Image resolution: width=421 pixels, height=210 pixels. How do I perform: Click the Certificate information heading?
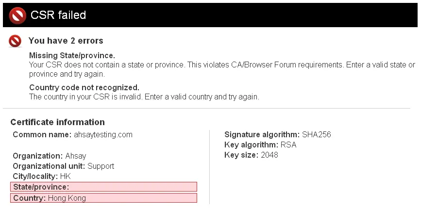coord(57,122)
